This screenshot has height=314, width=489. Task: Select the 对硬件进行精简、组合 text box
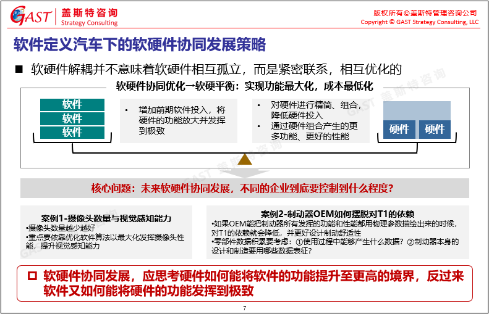click(311, 120)
